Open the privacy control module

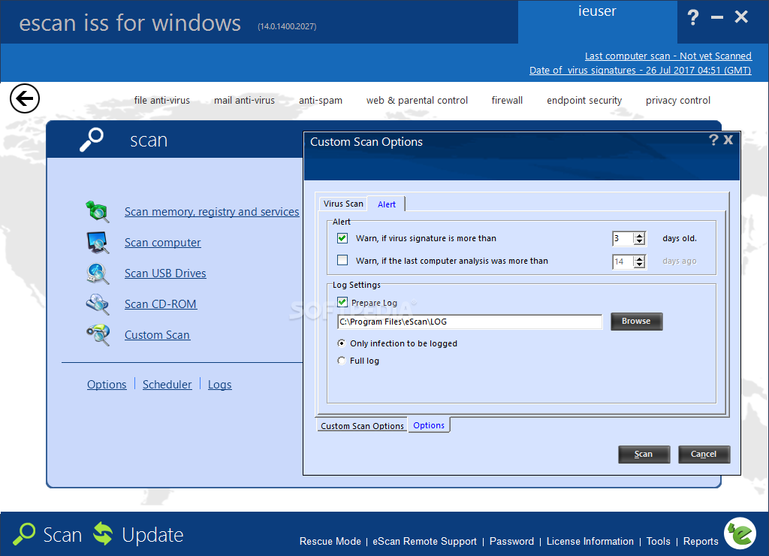click(x=678, y=100)
